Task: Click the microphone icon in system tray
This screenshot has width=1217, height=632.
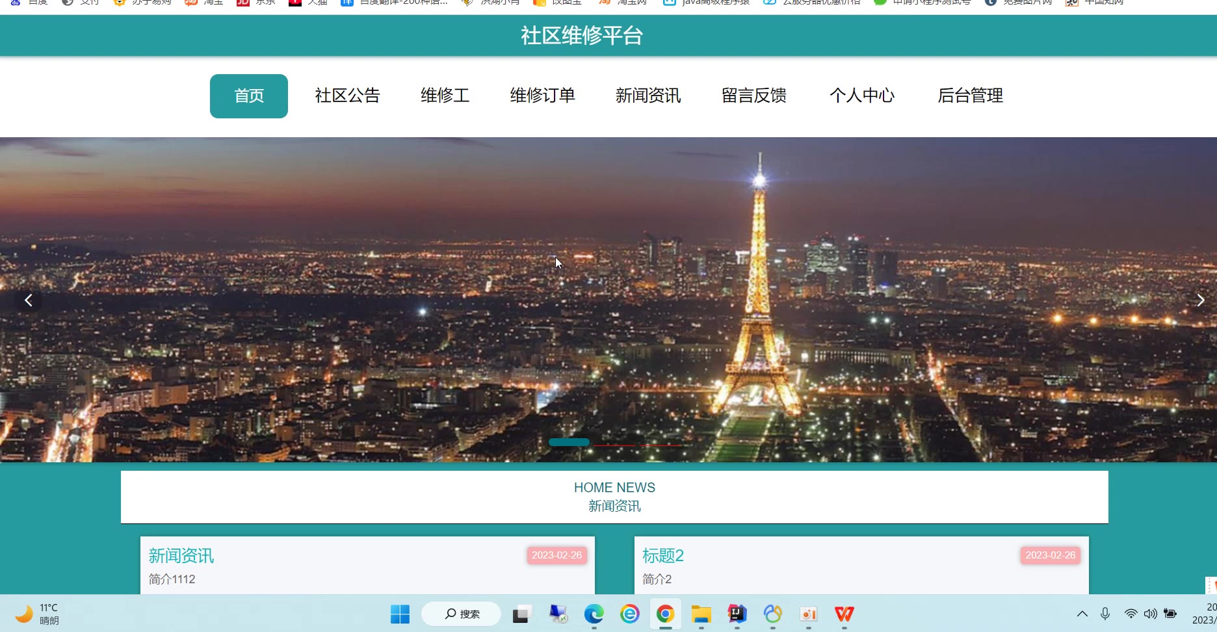Action: [1105, 614]
